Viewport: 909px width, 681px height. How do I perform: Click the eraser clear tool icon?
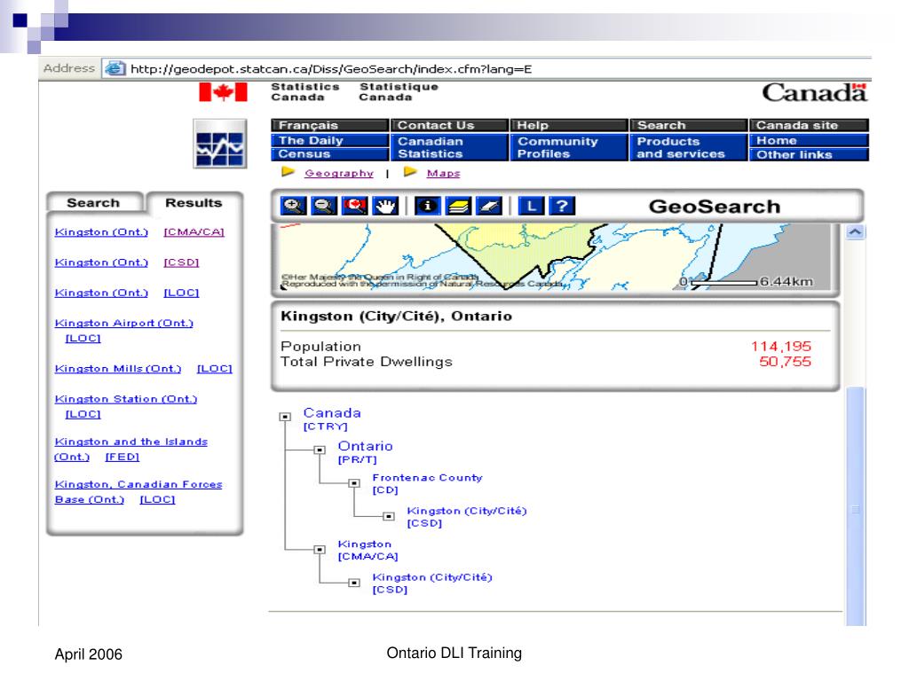489,206
